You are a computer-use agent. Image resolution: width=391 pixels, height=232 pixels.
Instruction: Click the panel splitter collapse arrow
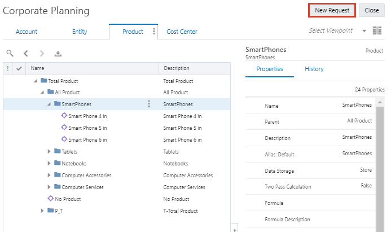[235, 230]
